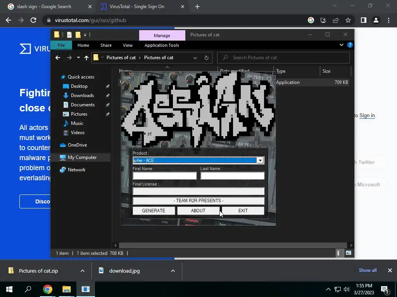Screen dimensions: 397x297
Task: Open Music in navigation pane
Action: [77, 123]
